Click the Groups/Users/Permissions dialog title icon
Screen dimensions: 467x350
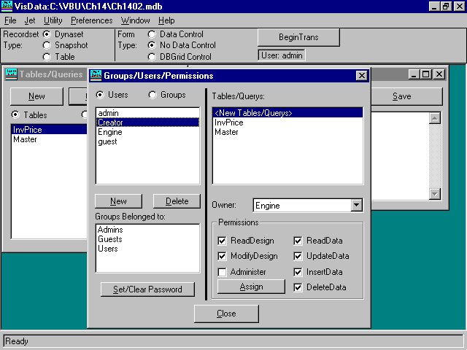[x=96, y=75]
